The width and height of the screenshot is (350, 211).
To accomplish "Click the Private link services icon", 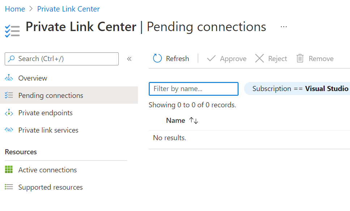I will point(9,130).
